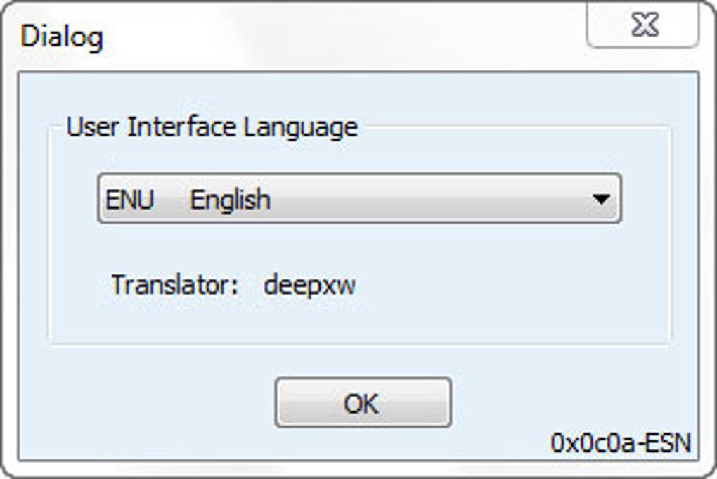Click the OK button
717x479 pixels.
pos(363,403)
